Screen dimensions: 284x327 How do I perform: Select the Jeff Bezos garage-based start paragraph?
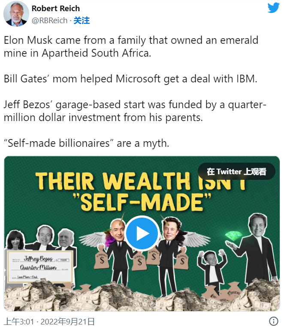135,111
